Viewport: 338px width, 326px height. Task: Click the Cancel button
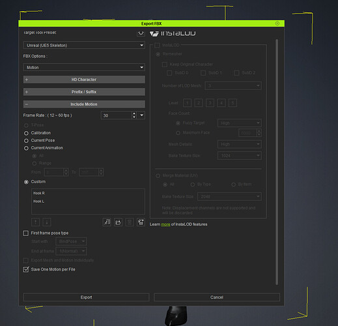(217, 297)
